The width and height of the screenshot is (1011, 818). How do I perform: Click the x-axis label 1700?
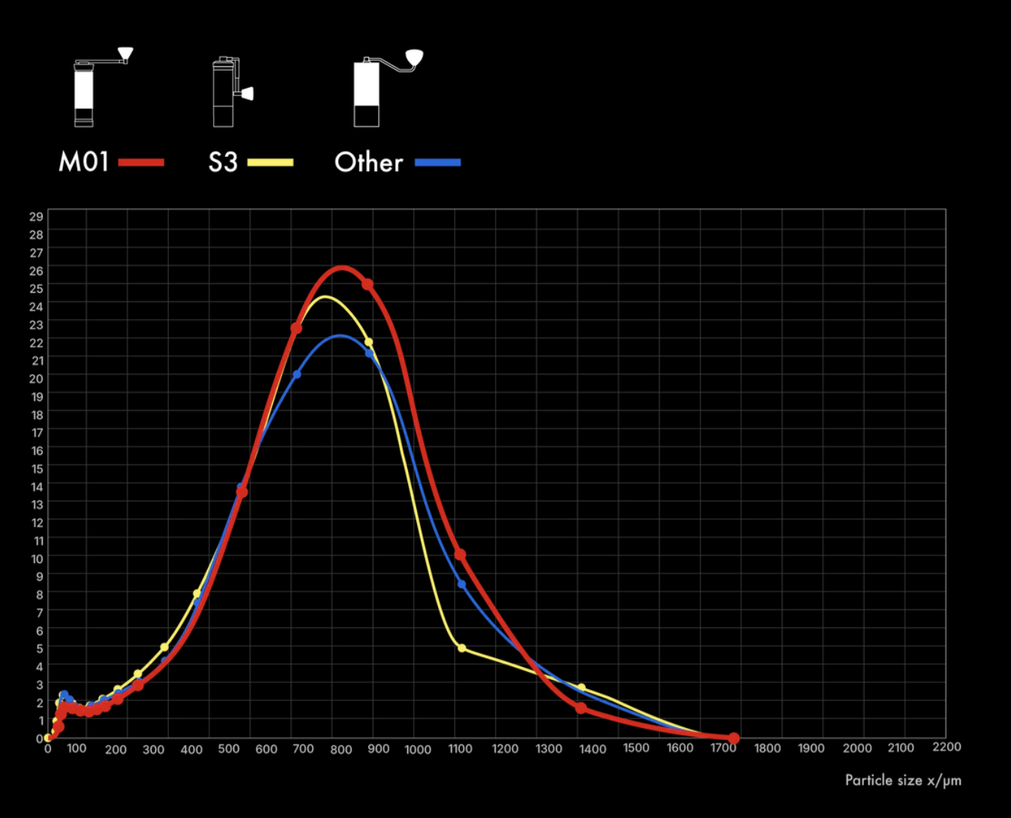pyautogui.click(x=724, y=748)
